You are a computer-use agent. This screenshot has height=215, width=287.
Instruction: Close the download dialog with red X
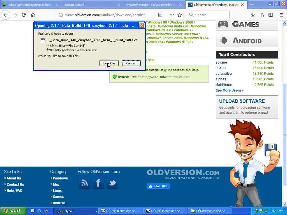[x=142, y=25]
